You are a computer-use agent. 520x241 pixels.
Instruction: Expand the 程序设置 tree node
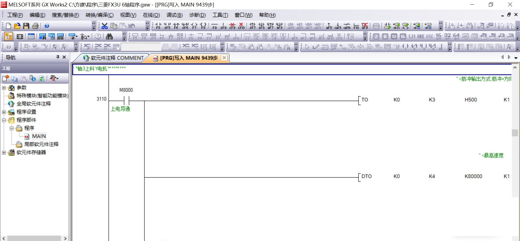point(4,112)
